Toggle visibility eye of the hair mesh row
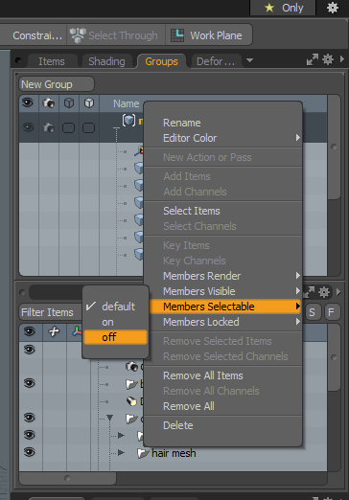This screenshot has height=500, width=349. pos(30,452)
